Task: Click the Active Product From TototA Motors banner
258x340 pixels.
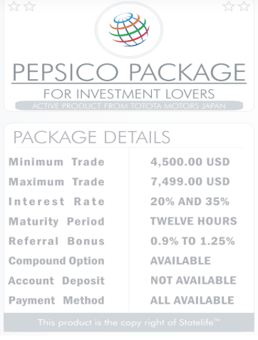Action: click(129, 105)
